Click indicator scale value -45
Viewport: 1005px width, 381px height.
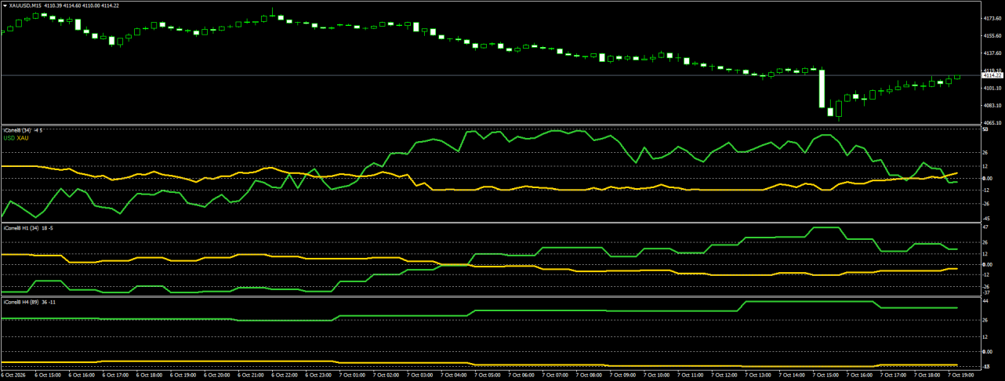point(986,219)
